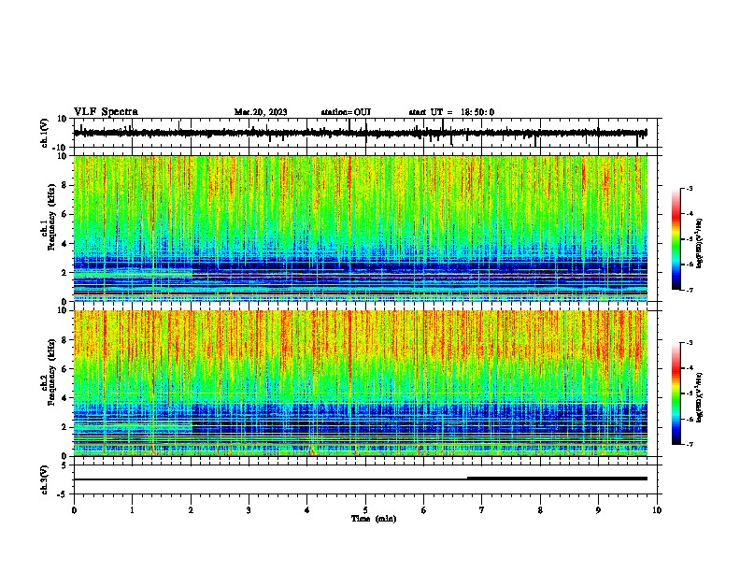Click the "6" kHz tick of ch.2 spectrogram
The width and height of the screenshot is (740, 572).
click(x=64, y=369)
